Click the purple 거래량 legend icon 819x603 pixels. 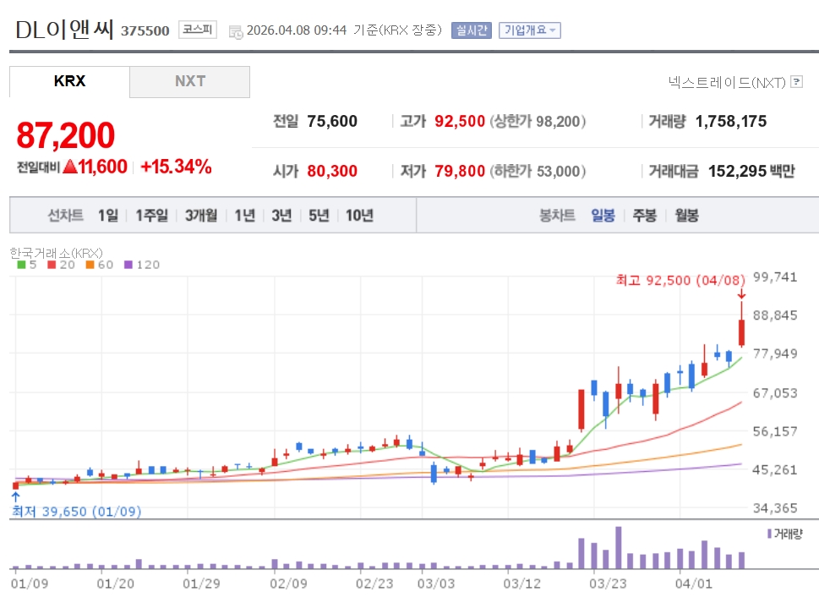click(x=768, y=534)
